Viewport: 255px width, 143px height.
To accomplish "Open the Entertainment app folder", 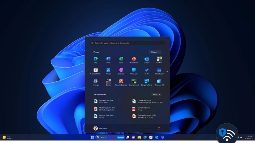I will [134, 82].
